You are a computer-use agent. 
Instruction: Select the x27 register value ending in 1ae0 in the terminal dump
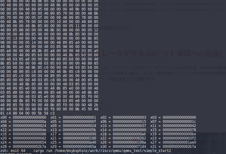coord(179,142)
